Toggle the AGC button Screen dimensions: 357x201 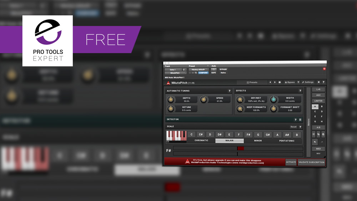318,95
